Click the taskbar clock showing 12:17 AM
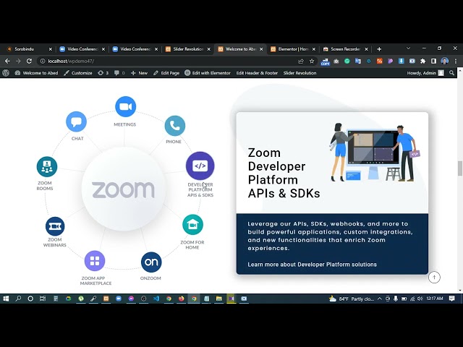Screen dimensions: 463x347 434,299
